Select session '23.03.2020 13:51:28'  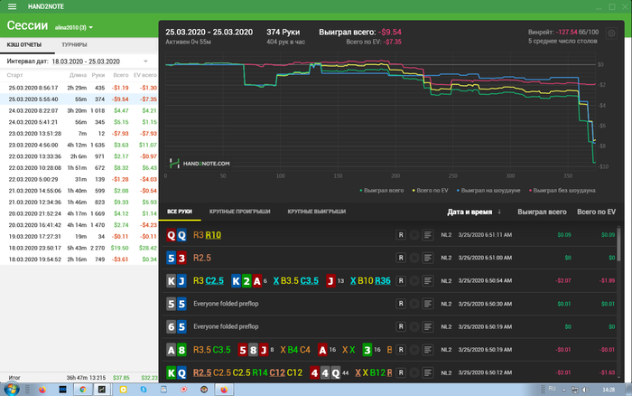79,133
